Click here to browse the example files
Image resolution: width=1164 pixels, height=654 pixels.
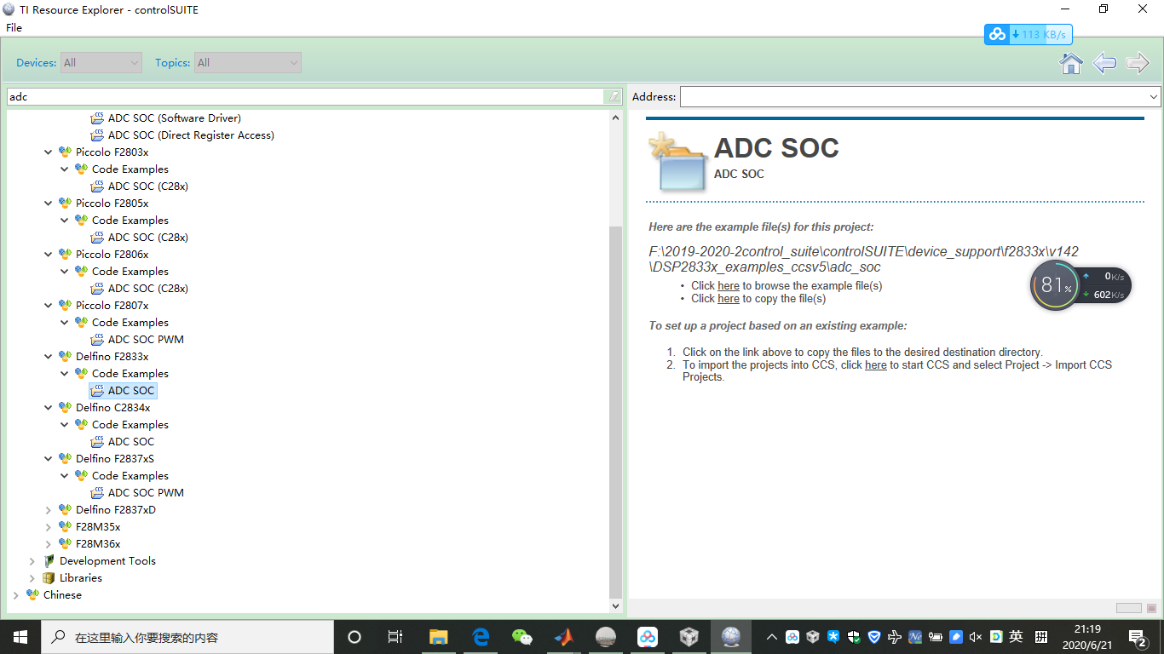pyautogui.click(x=729, y=286)
